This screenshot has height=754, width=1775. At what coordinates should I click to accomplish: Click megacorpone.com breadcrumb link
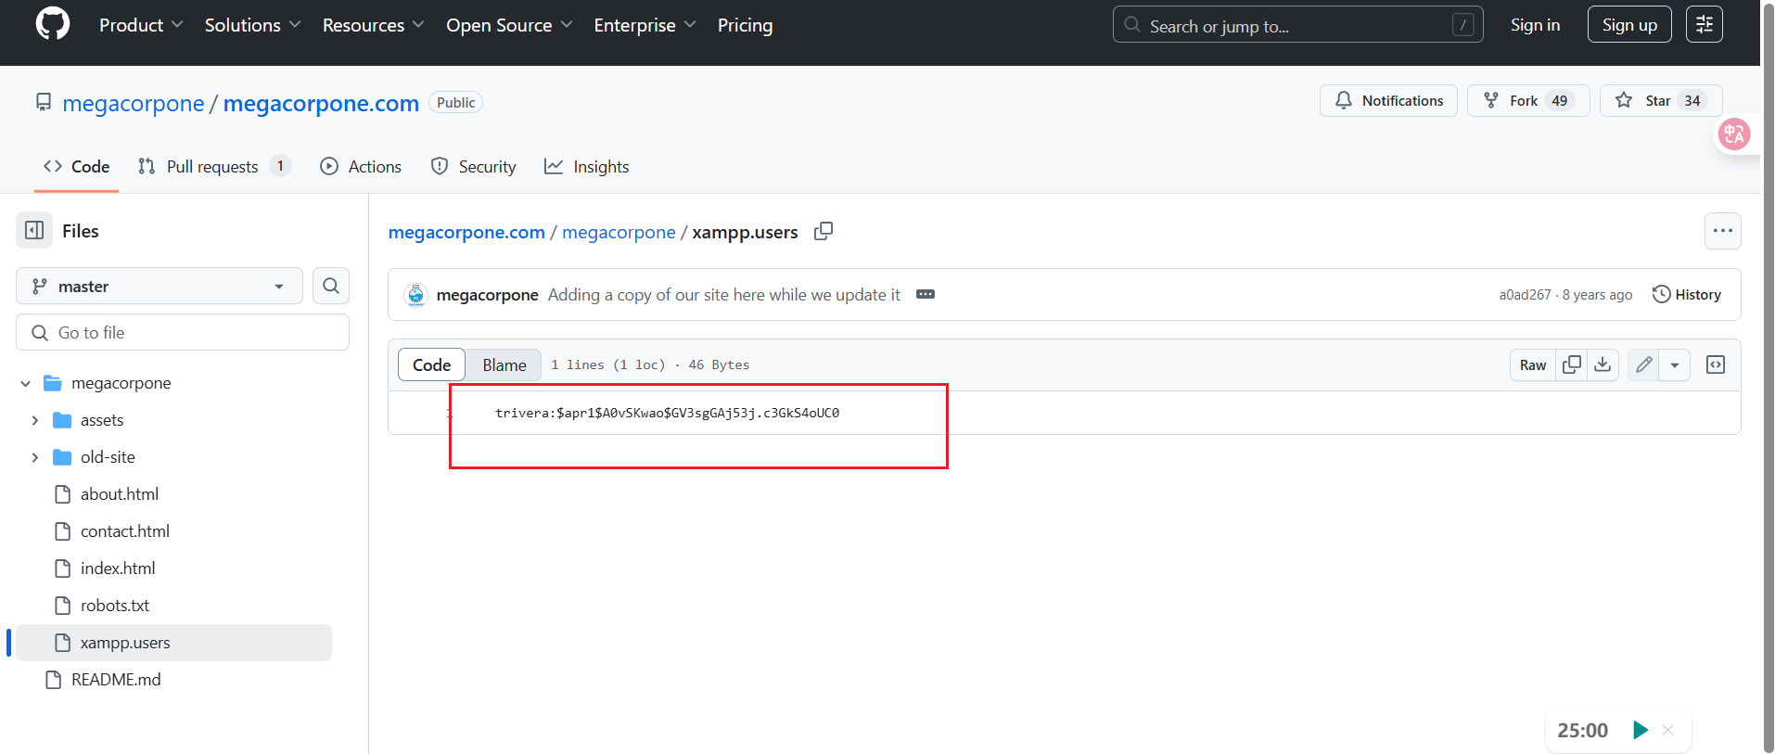pos(466,232)
